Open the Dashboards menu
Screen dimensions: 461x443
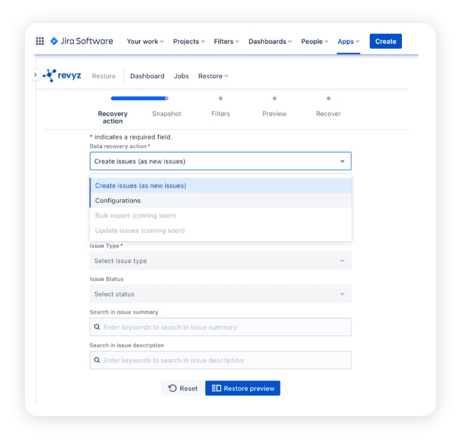point(270,41)
